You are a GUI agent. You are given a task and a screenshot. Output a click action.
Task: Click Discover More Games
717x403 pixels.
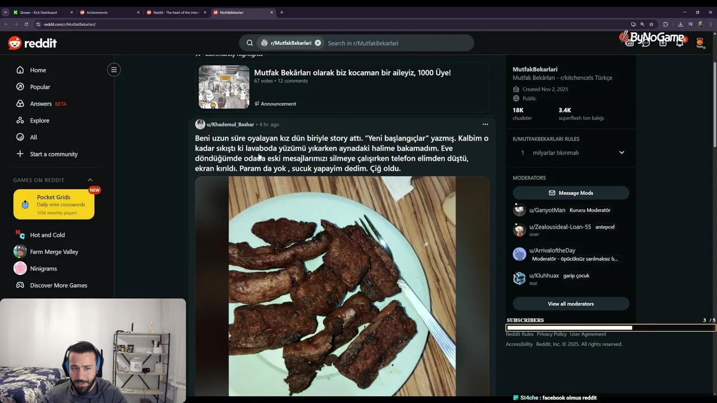click(x=58, y=285)
